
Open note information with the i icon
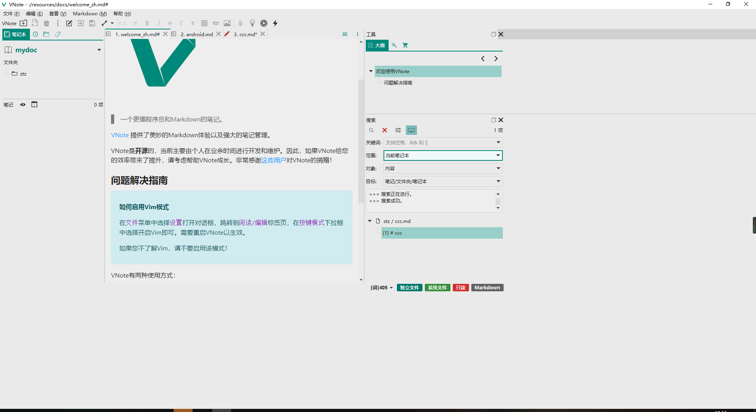tap(58, 23)
